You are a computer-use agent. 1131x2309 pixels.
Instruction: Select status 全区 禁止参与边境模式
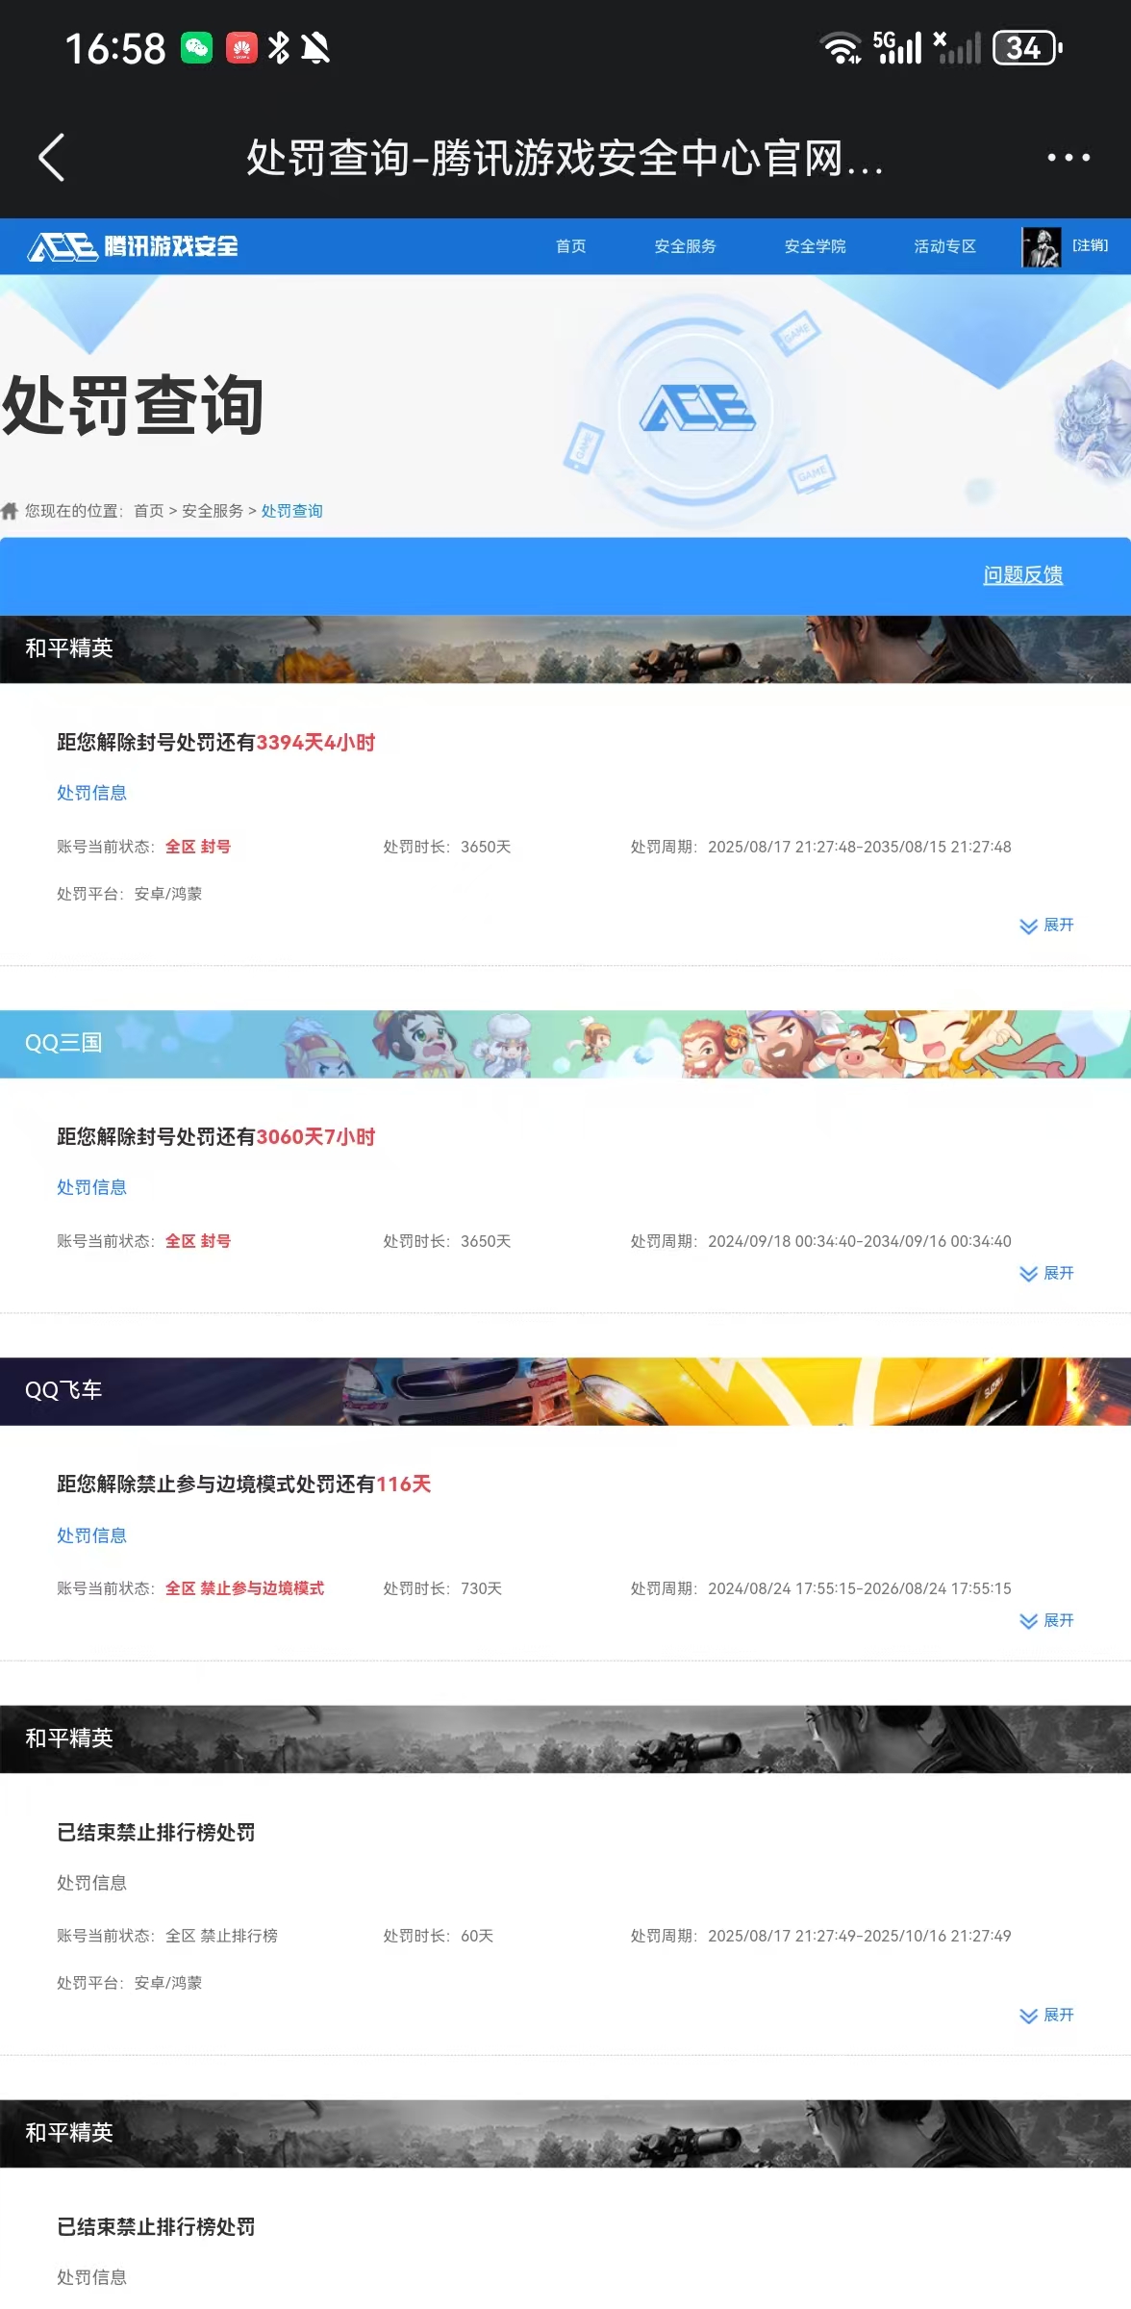click(x=245, y=1588)
